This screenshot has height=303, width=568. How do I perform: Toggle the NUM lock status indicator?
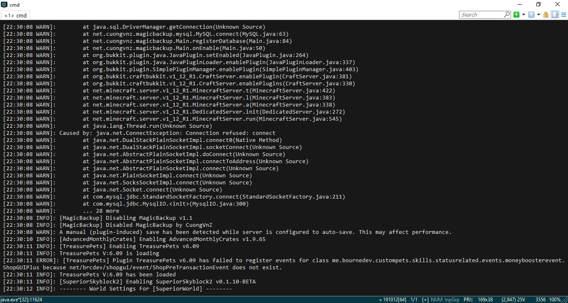click(x=437, y=300)
